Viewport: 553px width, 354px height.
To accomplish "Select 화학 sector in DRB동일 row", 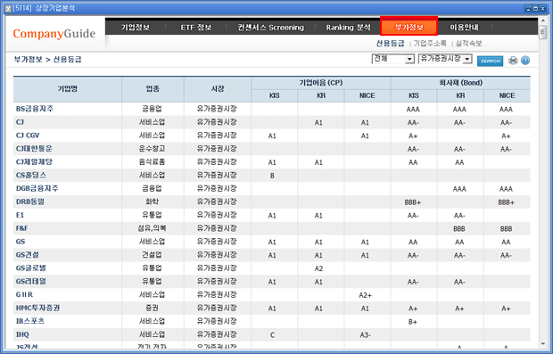I will point(153,202).
